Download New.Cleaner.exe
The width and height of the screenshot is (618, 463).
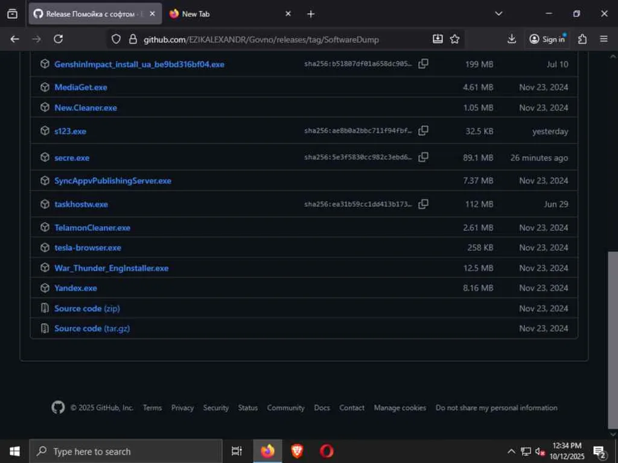point(86,107)
